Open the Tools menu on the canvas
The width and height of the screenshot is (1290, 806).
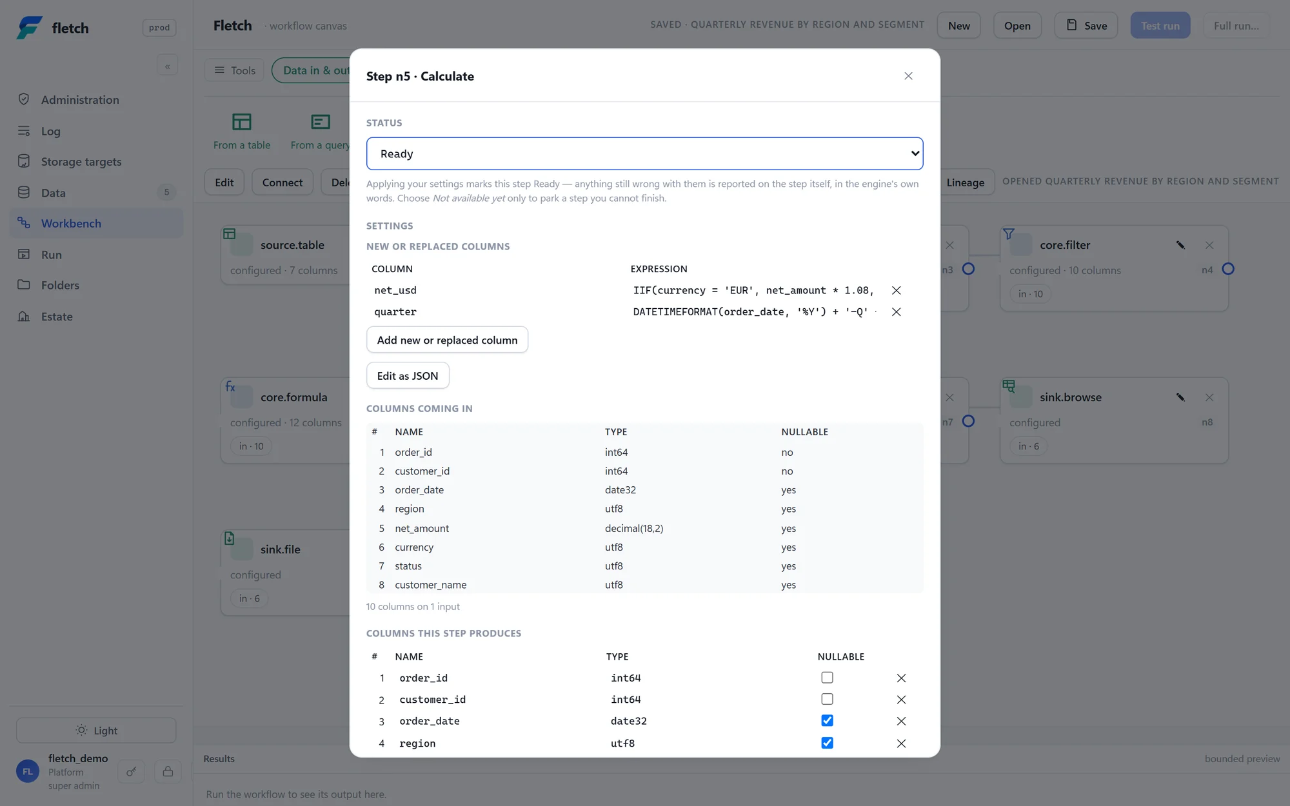pyautogui.click(x=235, y=70)
